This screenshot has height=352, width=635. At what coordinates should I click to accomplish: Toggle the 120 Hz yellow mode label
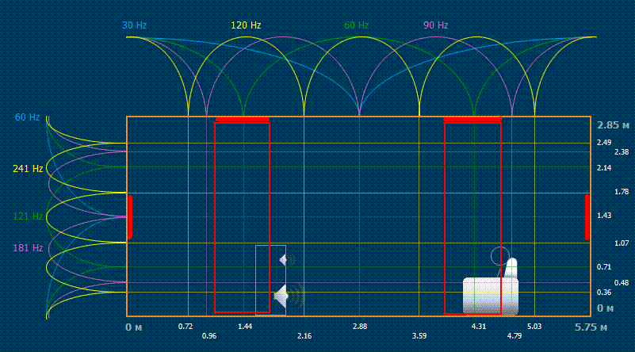click(x=246, y=25)
